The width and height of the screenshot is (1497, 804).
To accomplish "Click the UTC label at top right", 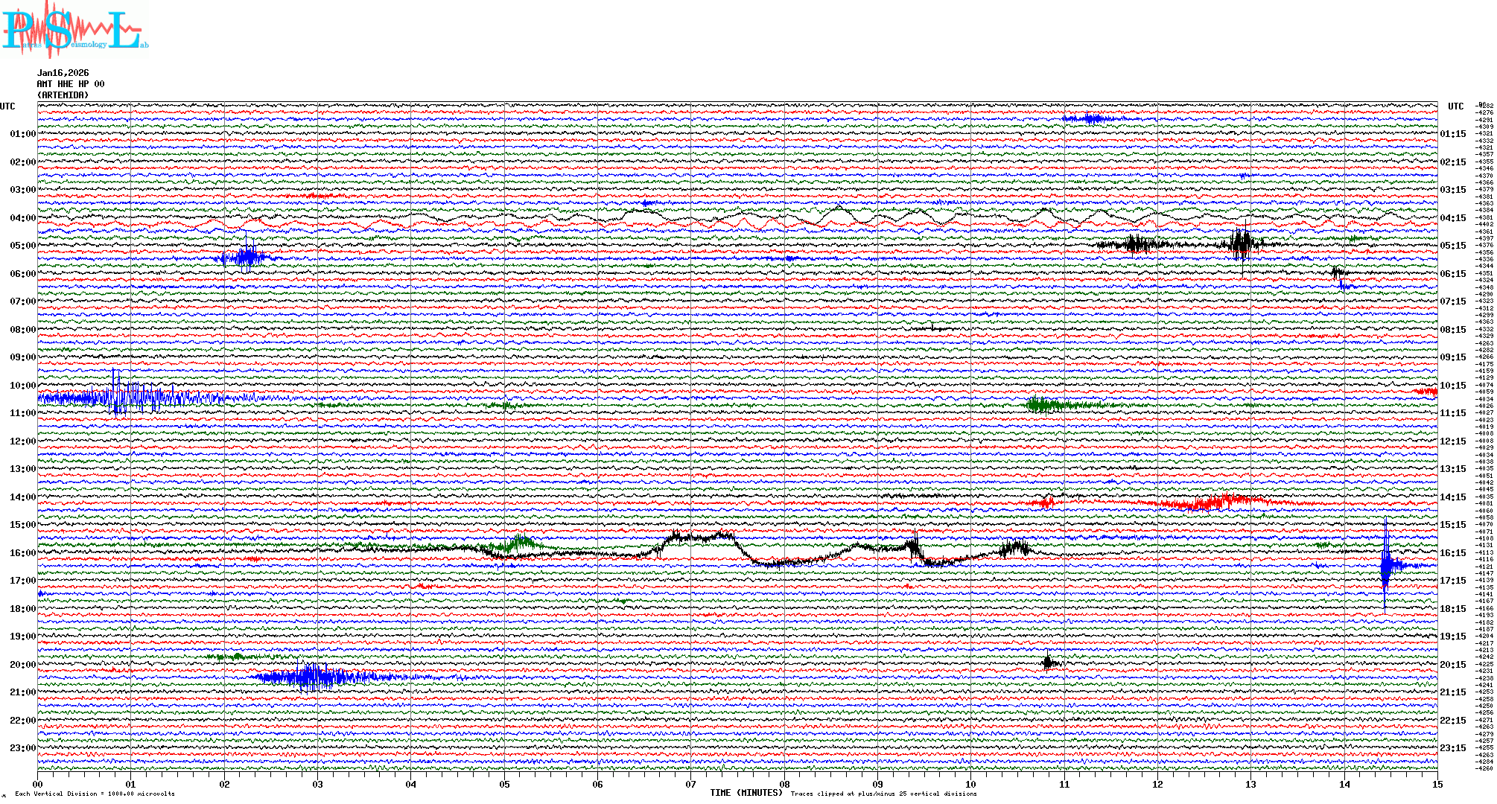I will point(1455,106).
